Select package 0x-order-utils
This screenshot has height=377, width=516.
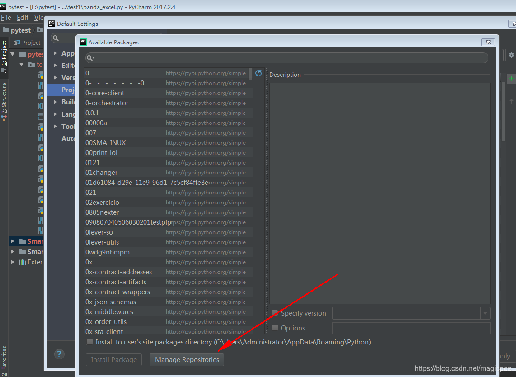click(168, 322)
